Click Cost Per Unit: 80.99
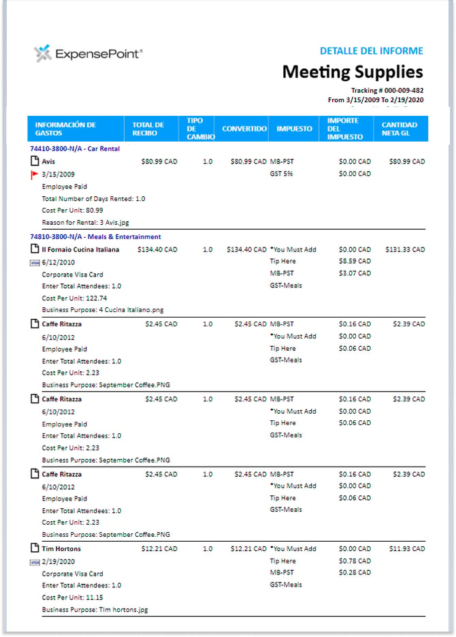 (x=72, y=211)
